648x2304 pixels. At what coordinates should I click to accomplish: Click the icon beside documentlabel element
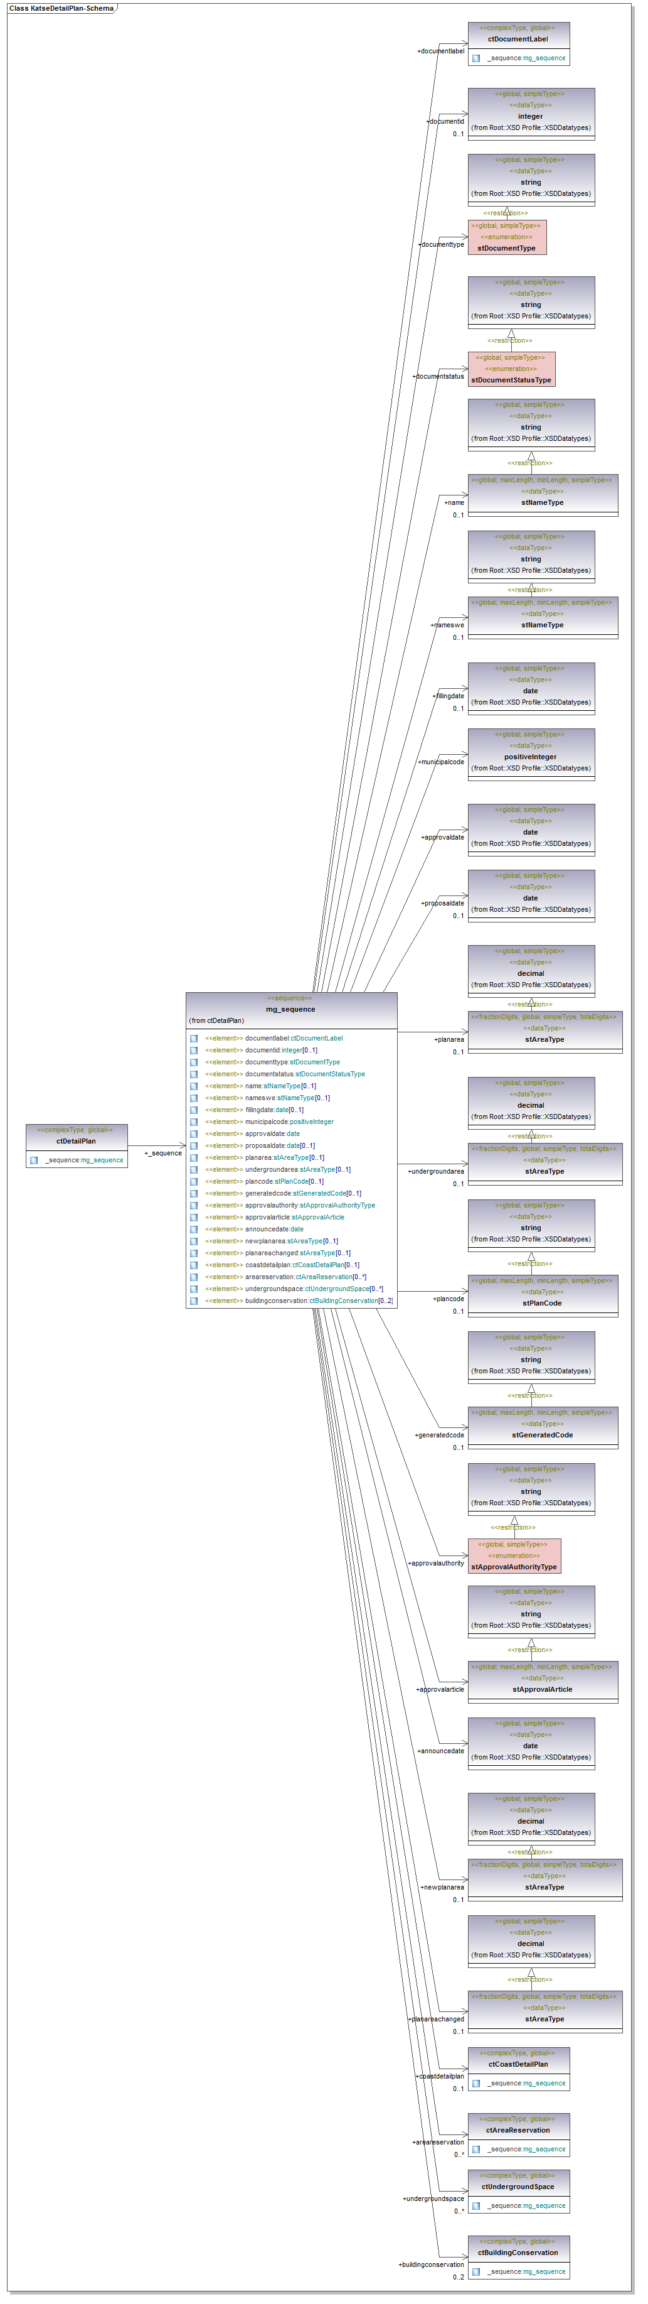tap(194, 1039)
